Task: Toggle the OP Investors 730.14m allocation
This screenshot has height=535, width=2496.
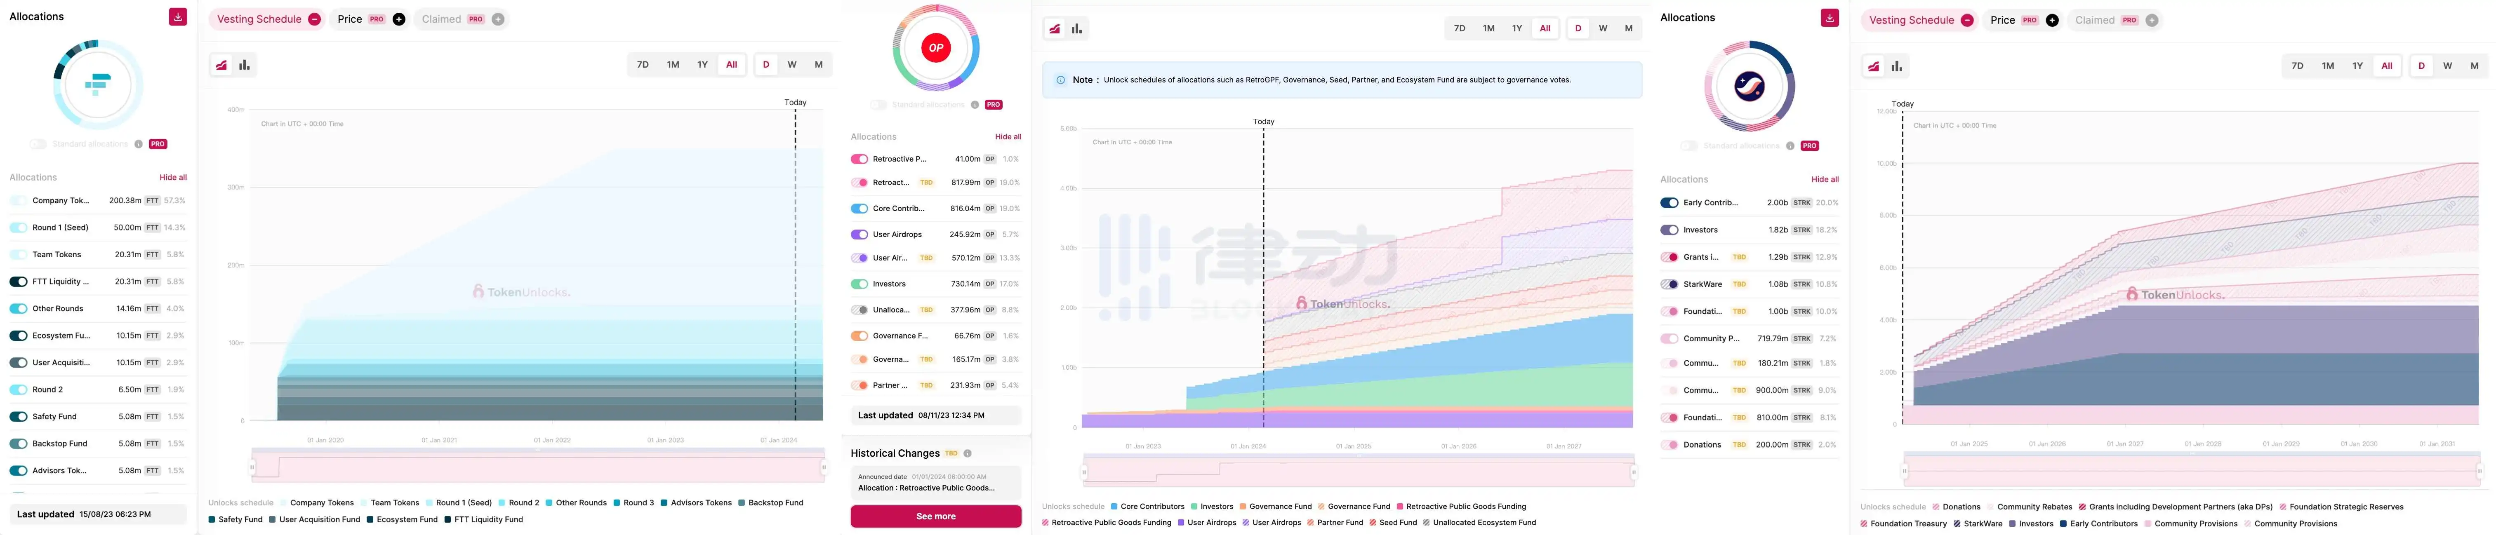Action: pyautogui.click(x=859, y=284)
